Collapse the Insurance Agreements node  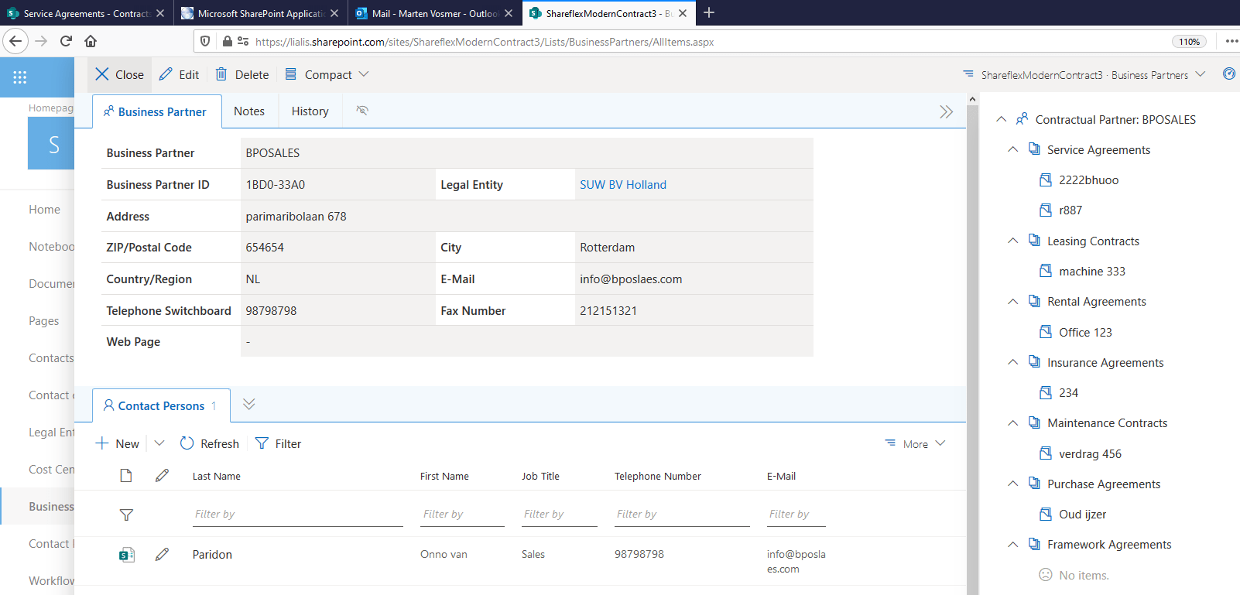coord(1012,362)
